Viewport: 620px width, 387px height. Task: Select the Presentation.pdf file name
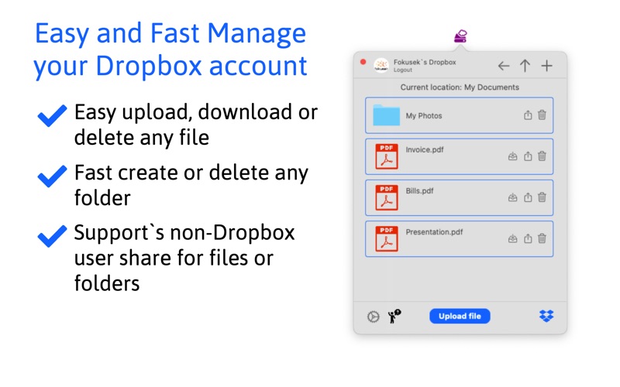point(434,231)
